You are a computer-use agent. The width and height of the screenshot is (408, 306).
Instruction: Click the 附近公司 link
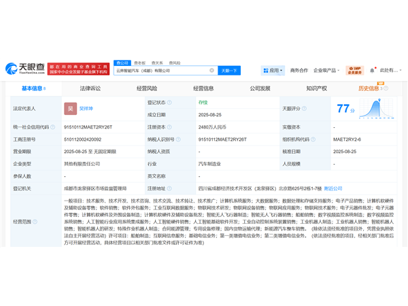point(333,188)
